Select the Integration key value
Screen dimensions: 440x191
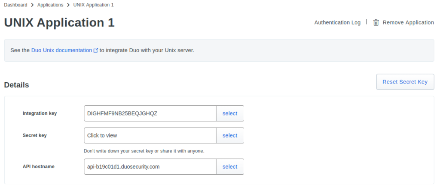click(x=230, y=113)
